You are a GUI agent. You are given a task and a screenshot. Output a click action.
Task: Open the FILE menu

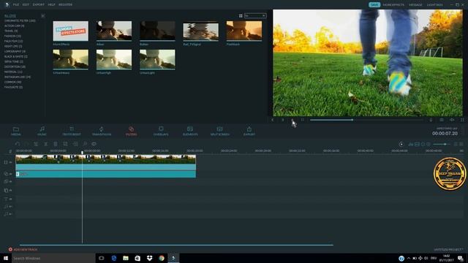coord(16,5)
